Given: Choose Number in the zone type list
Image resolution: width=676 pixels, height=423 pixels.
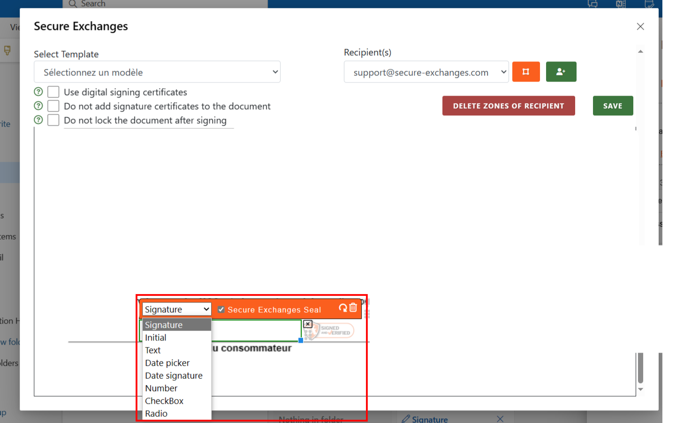Looking at the screenshot, I should pos(177,388).
